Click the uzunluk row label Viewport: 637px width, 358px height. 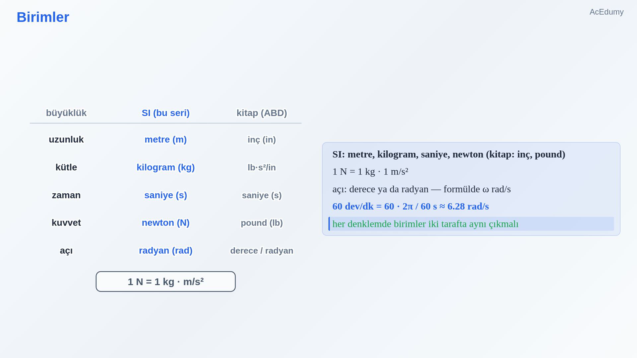click(66, 140)
